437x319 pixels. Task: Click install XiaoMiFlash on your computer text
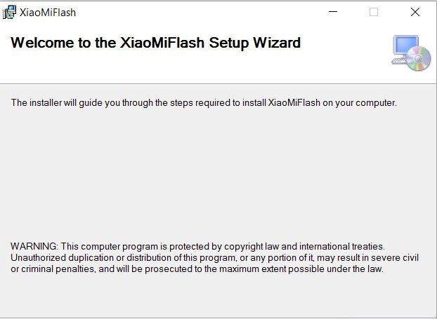pyautogui.click(x=320, y=102)
